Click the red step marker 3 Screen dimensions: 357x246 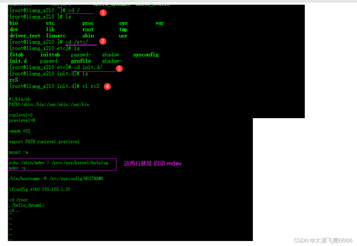tap(119, 68)
